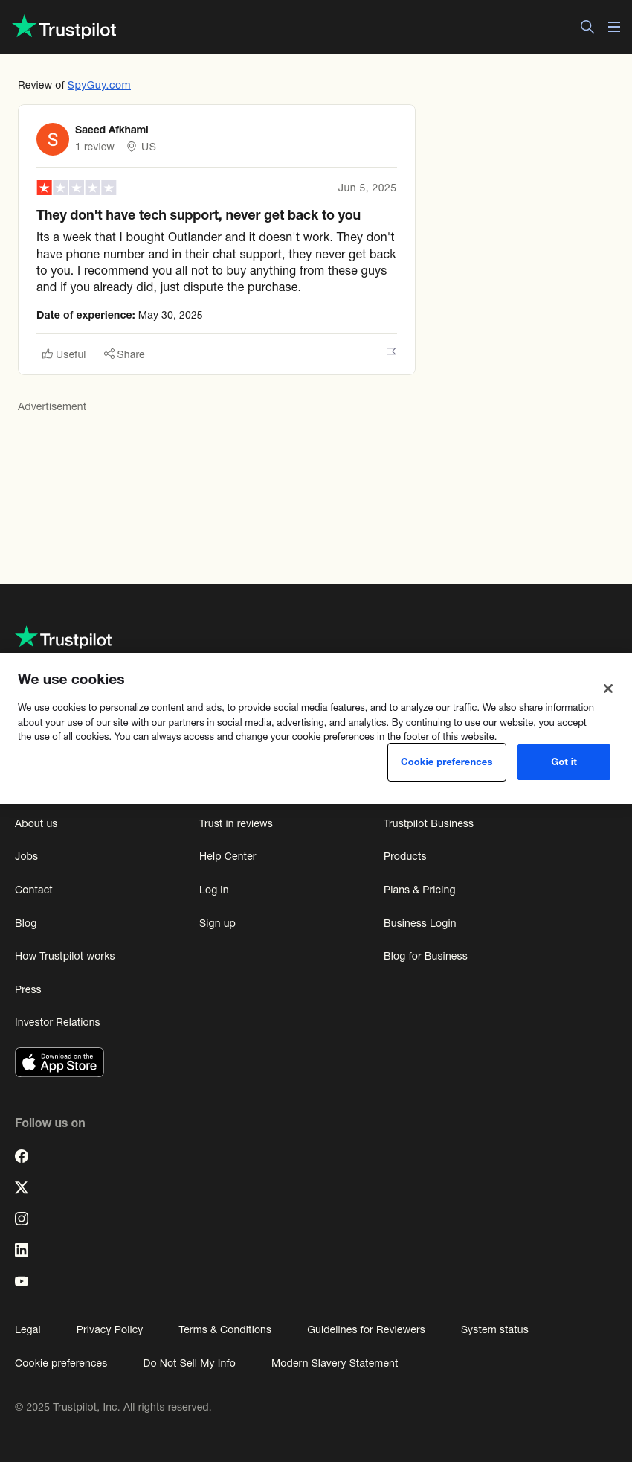Click the Follow us on heading
632x1462 pixels.
50,1123
